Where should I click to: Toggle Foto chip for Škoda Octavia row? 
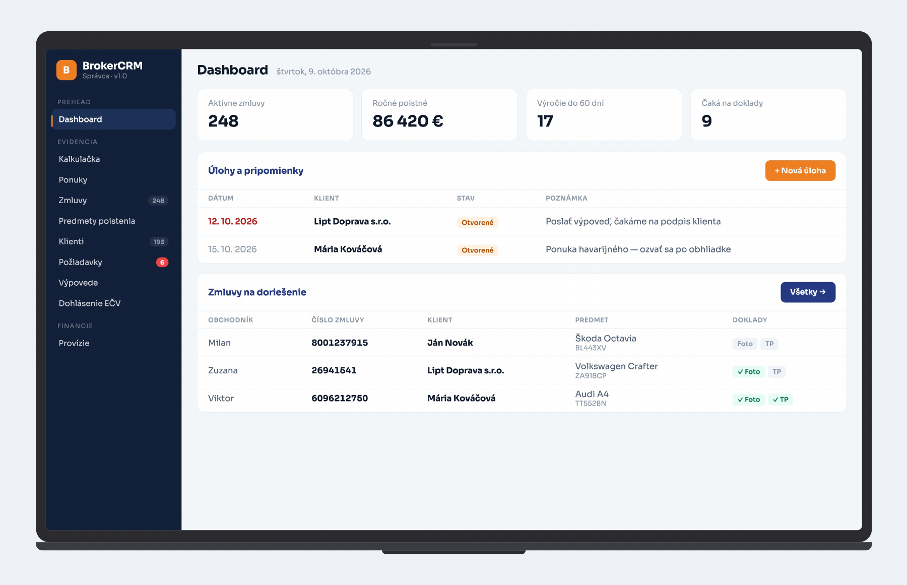(745, 344)
